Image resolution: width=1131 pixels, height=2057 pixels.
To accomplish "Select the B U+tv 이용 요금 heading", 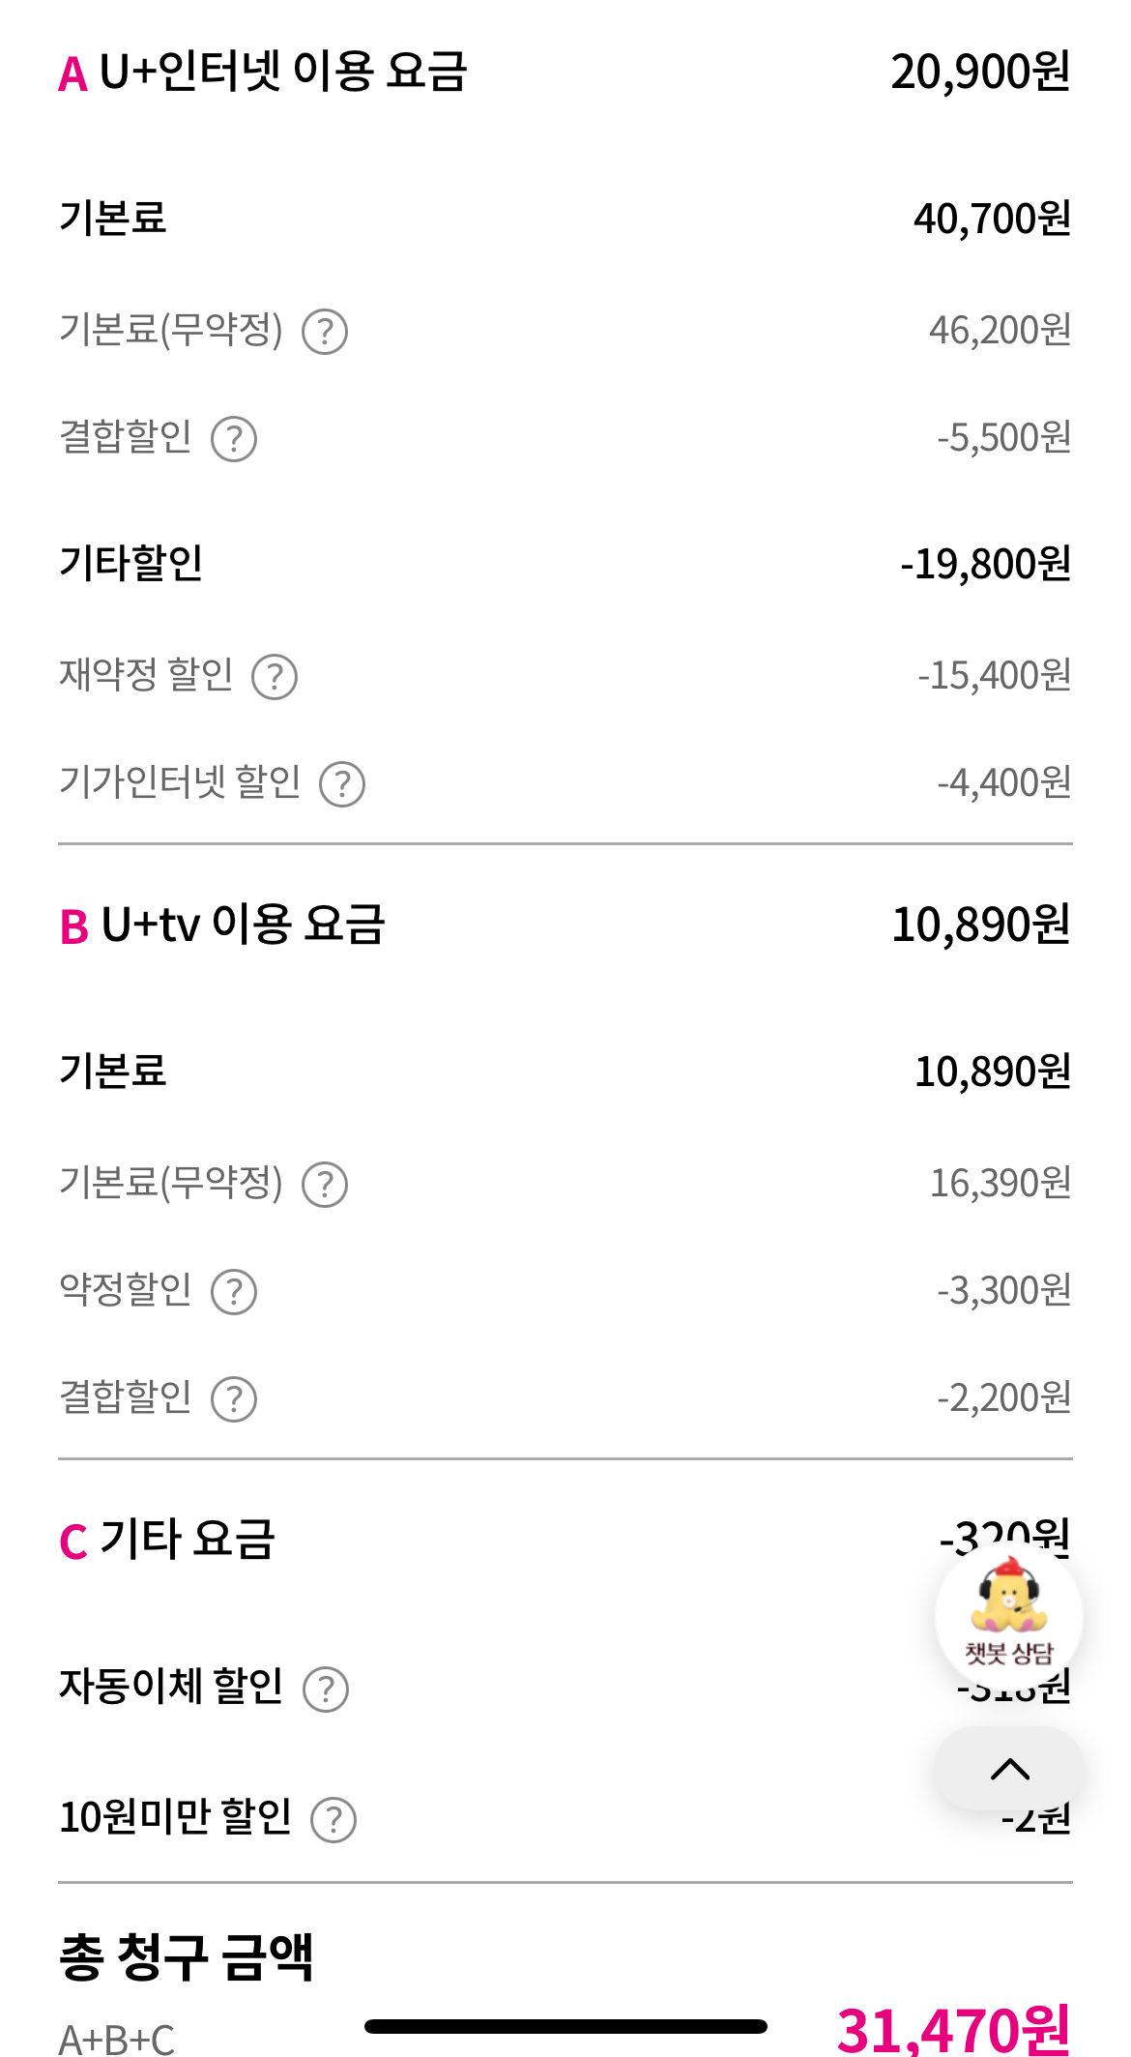I will 222,925.
